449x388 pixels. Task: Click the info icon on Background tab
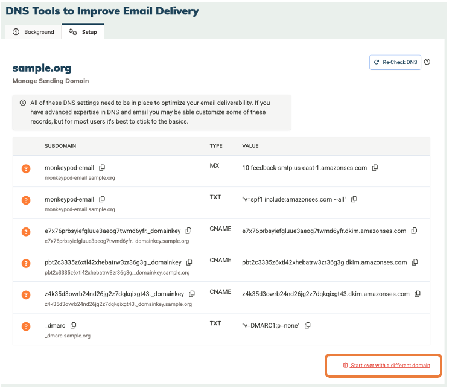point(16,32)
